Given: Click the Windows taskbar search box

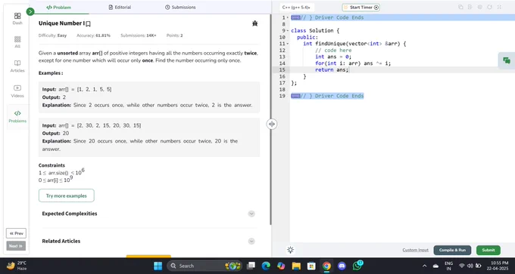Looking at the screenshot, I should 204,266.
